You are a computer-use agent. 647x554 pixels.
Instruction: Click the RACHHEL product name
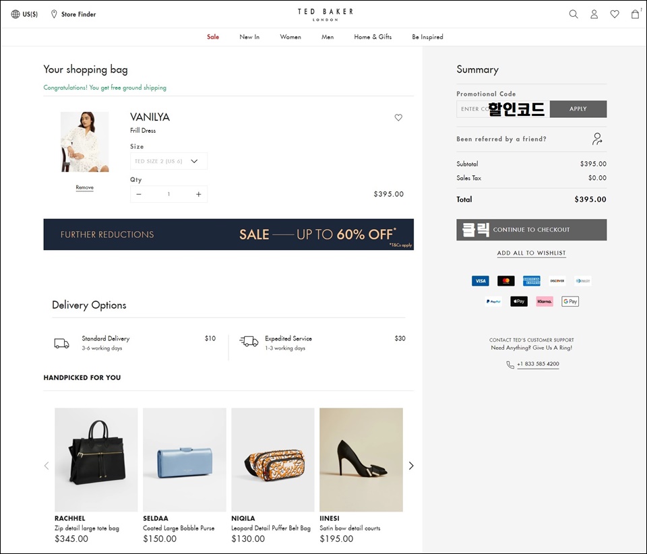click(69, 518)
